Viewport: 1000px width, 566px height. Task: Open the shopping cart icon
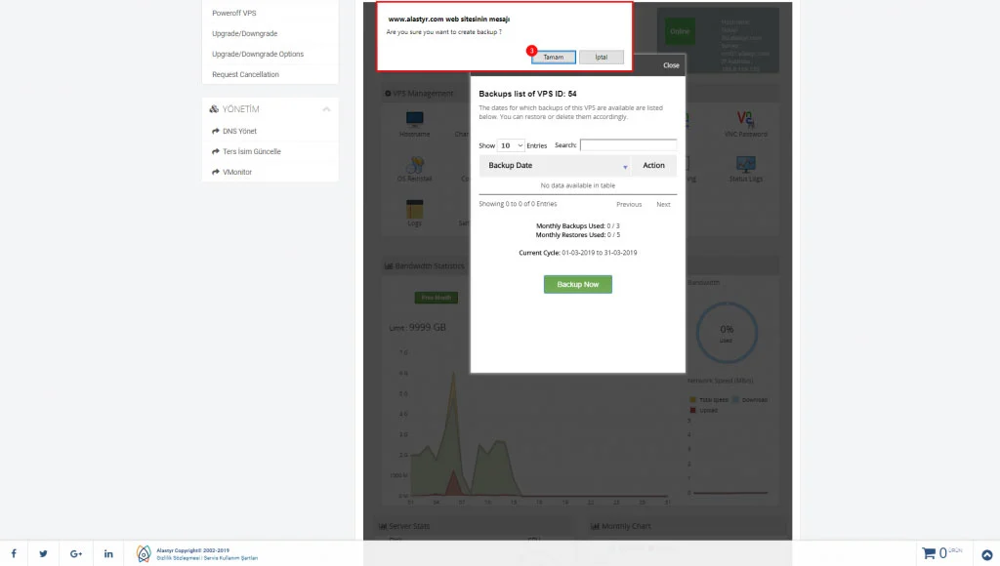929,553
